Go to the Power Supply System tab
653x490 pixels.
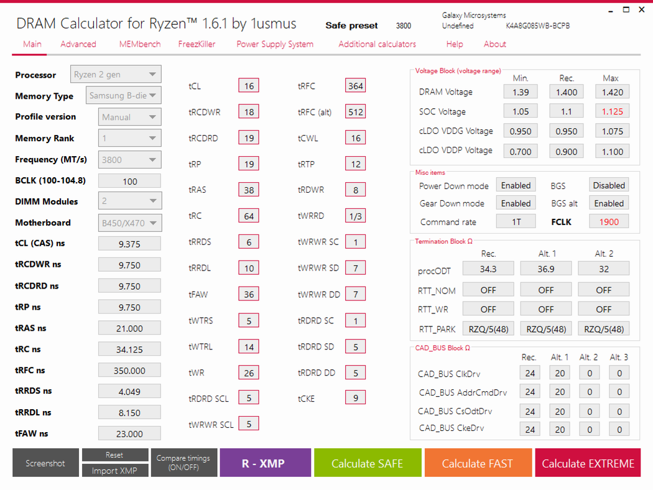(x=274, y=44)
